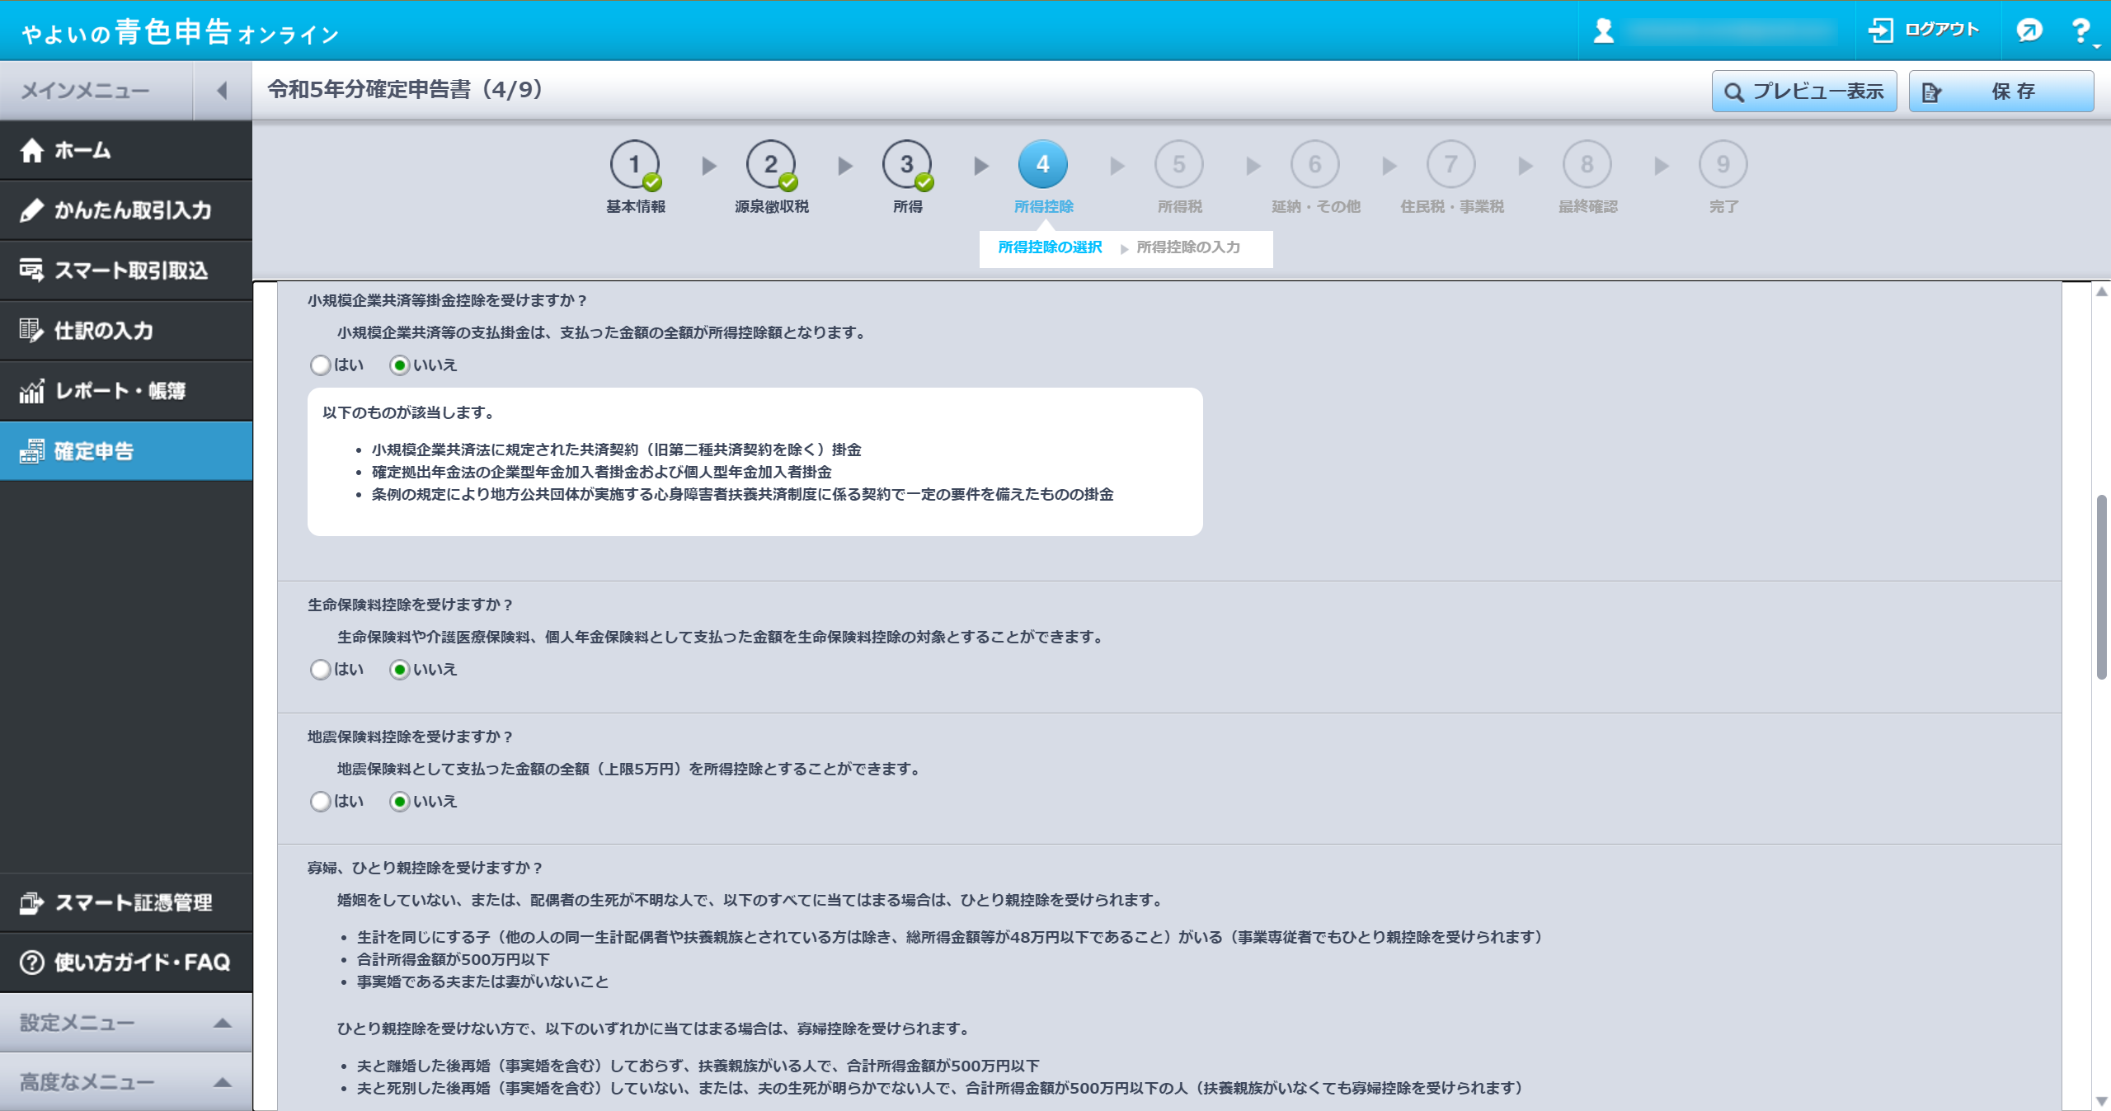
Task: Click the help question mark icon in header
Action: [2081, 31]
